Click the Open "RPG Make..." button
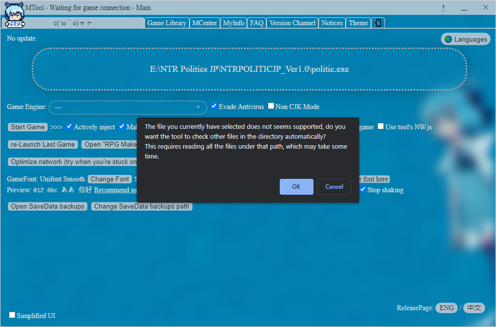 pyautogui.click(x=110, y=144)
